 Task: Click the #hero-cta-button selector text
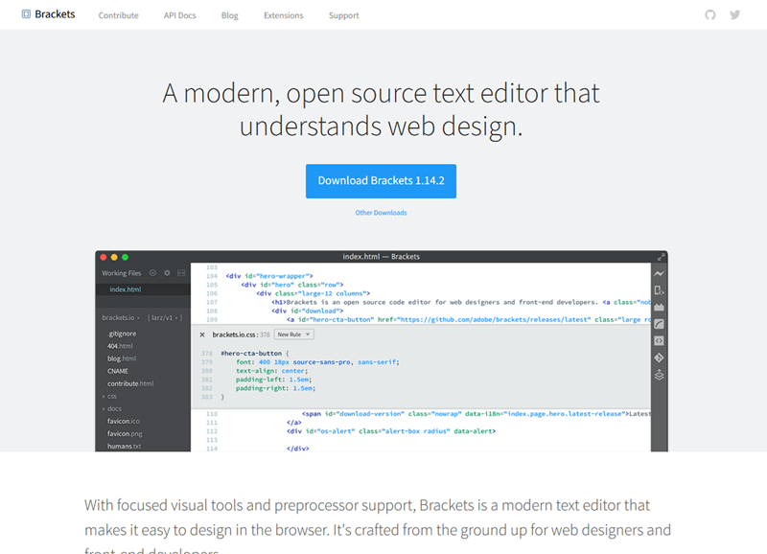(x=251, y=353)
